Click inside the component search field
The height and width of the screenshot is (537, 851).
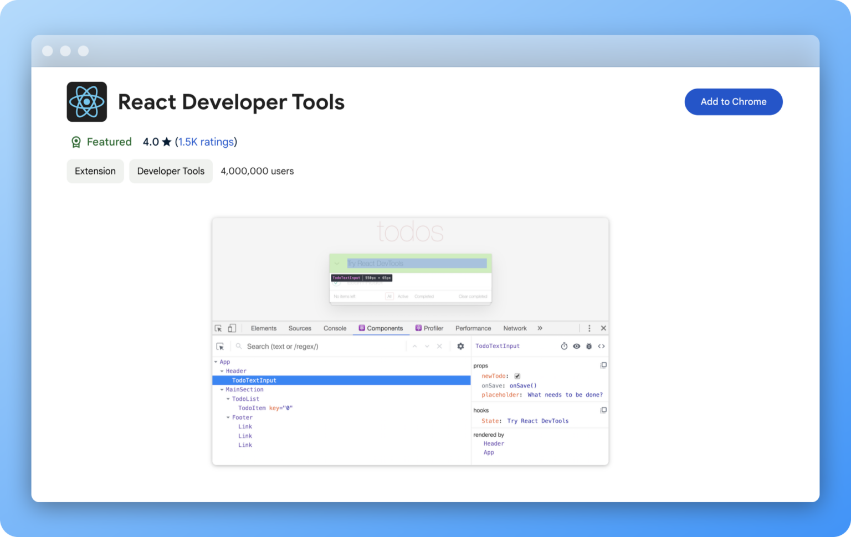[310, 346]
